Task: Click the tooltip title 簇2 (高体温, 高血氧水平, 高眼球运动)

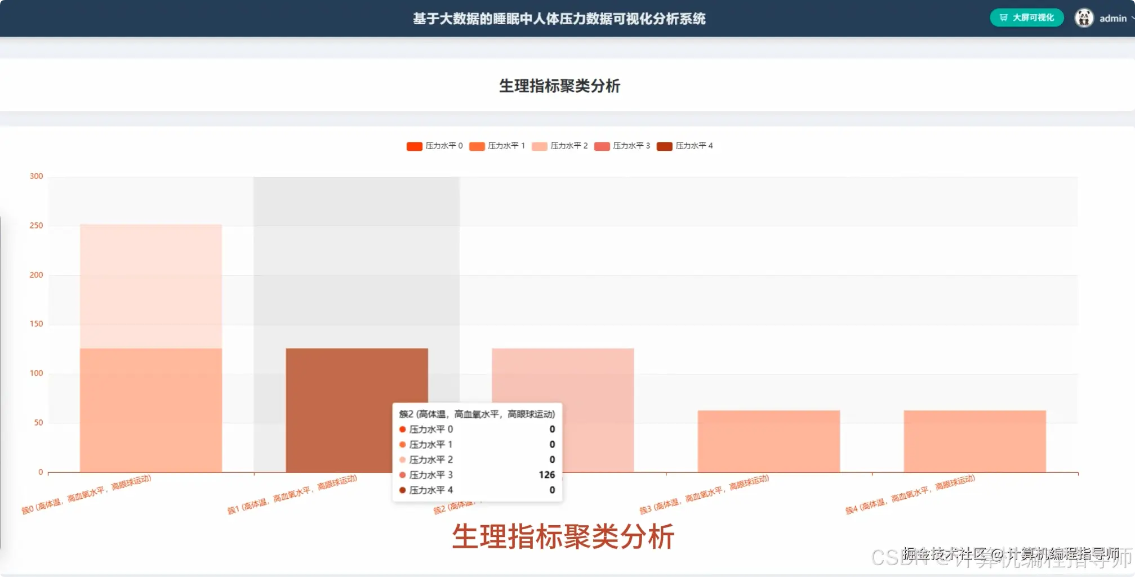Action: (x=477, y=414)
